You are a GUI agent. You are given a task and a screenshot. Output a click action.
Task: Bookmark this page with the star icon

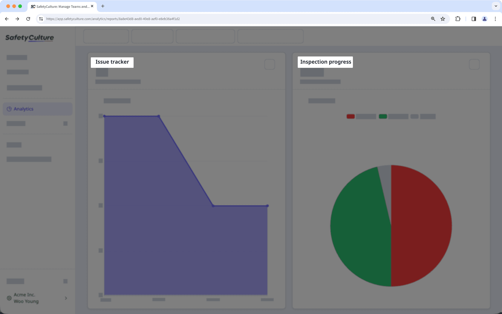[443, 19]
